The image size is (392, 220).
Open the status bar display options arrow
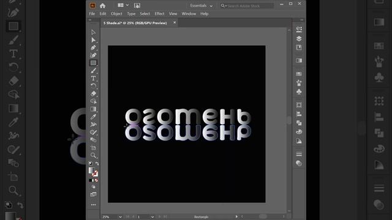pos(236,217)
